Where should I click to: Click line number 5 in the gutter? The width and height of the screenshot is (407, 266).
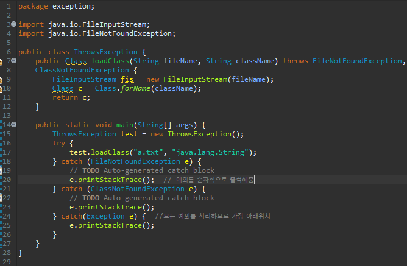[x=9, y=43]
